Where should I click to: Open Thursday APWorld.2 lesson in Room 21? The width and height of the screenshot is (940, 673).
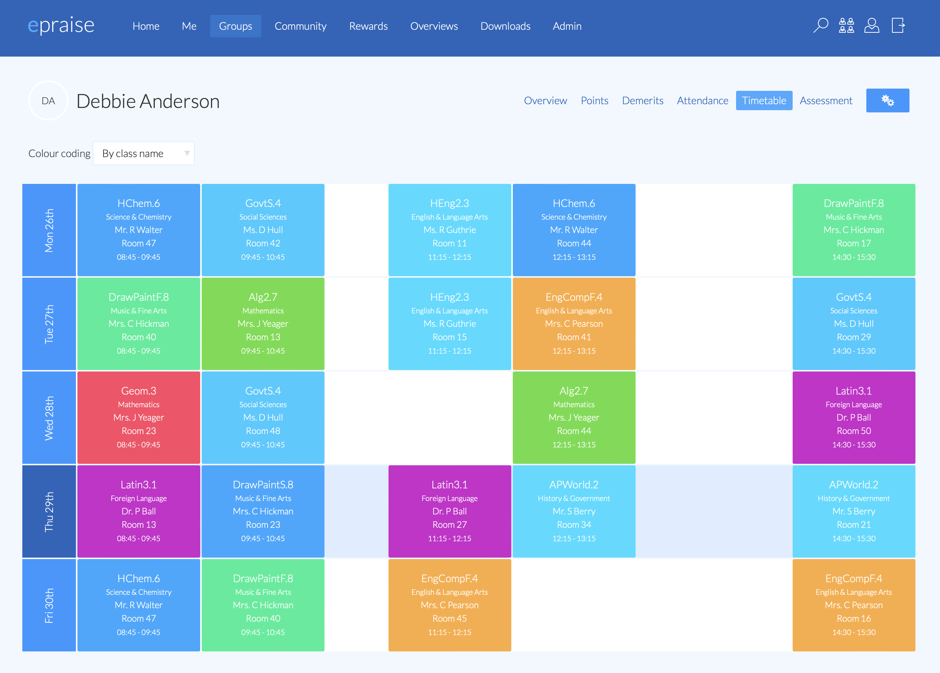pyautogui.click(x=854, y=511)
